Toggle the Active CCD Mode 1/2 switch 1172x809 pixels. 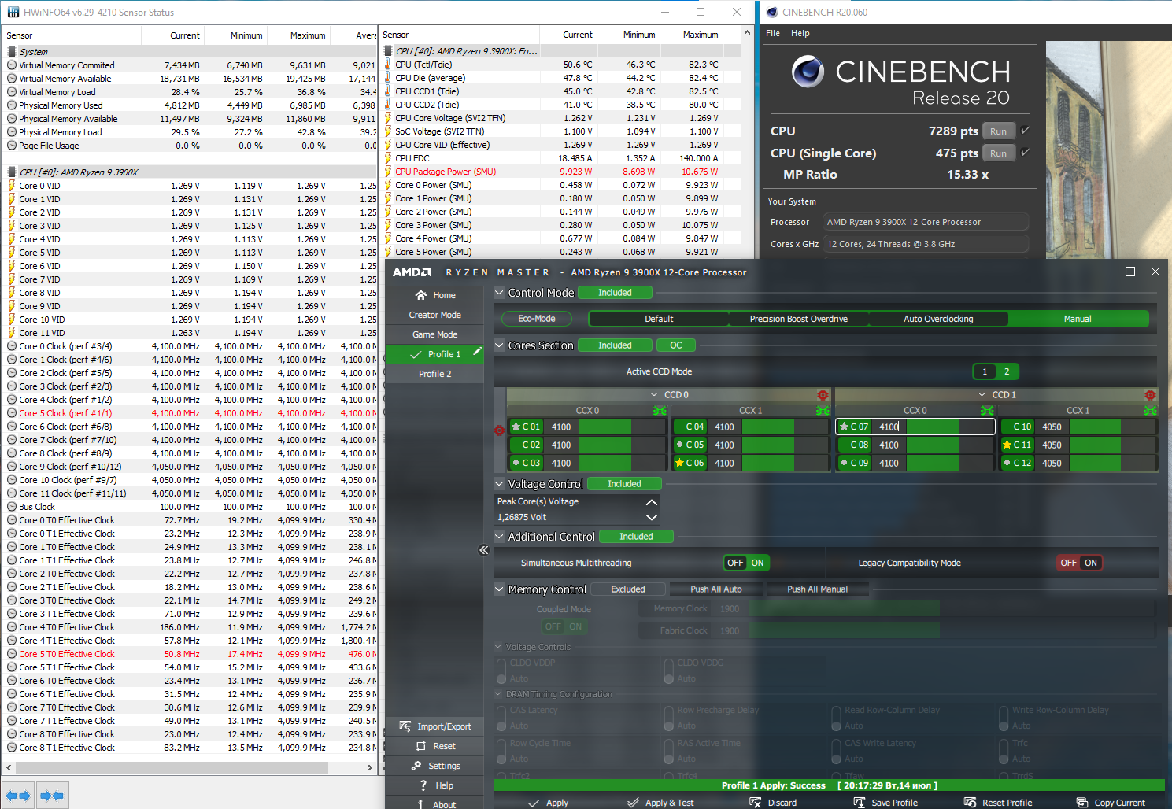[x=996, y=371]
